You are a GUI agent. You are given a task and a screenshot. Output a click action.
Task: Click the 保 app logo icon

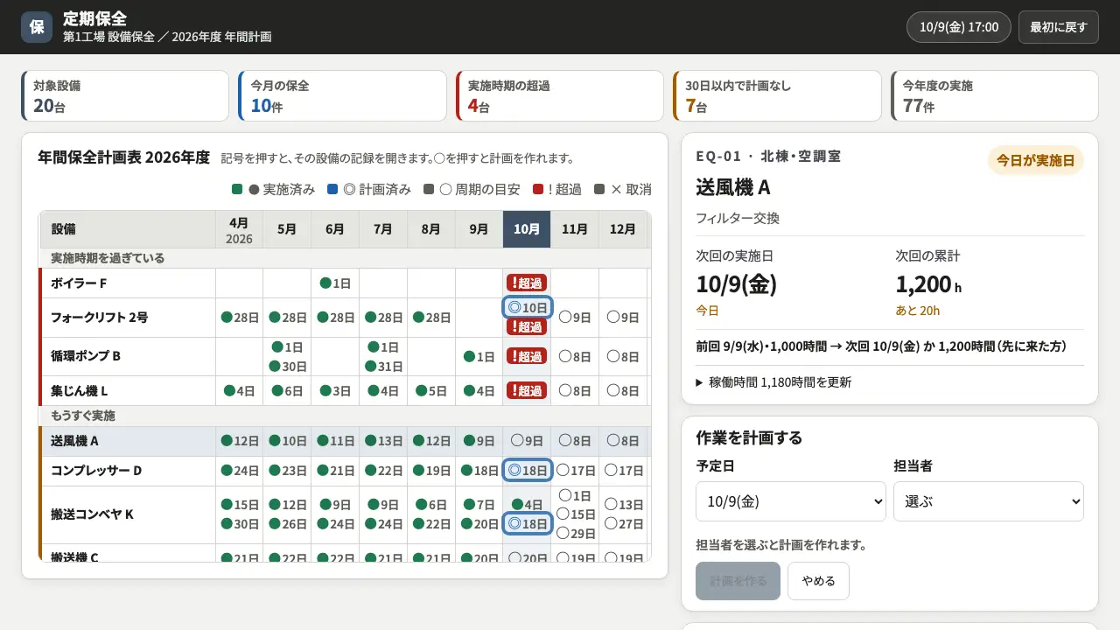pyautogui.click(x=37, y=27)
